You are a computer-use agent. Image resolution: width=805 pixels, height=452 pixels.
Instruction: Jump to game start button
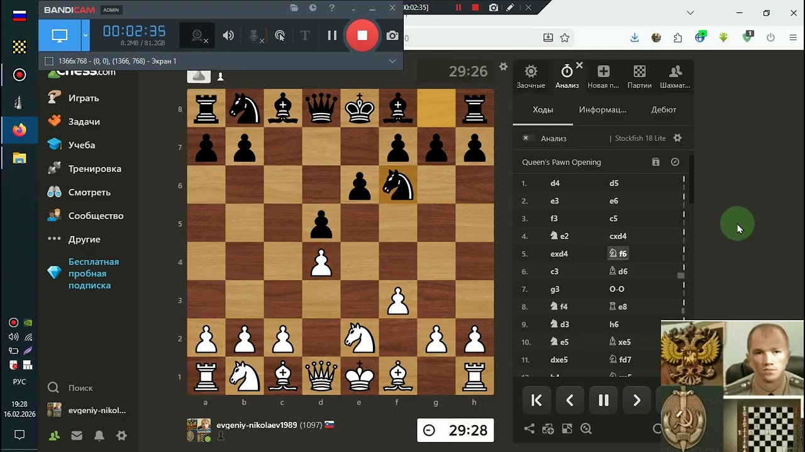point(536,401)
